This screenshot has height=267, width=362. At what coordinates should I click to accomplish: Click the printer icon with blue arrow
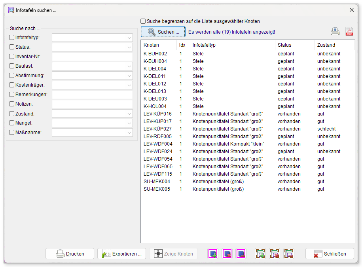pyautogui.click(x=335, y=31)
